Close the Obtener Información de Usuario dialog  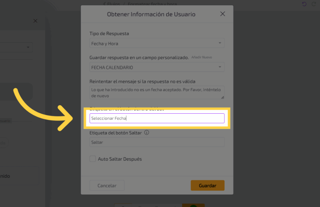(222, 14)
